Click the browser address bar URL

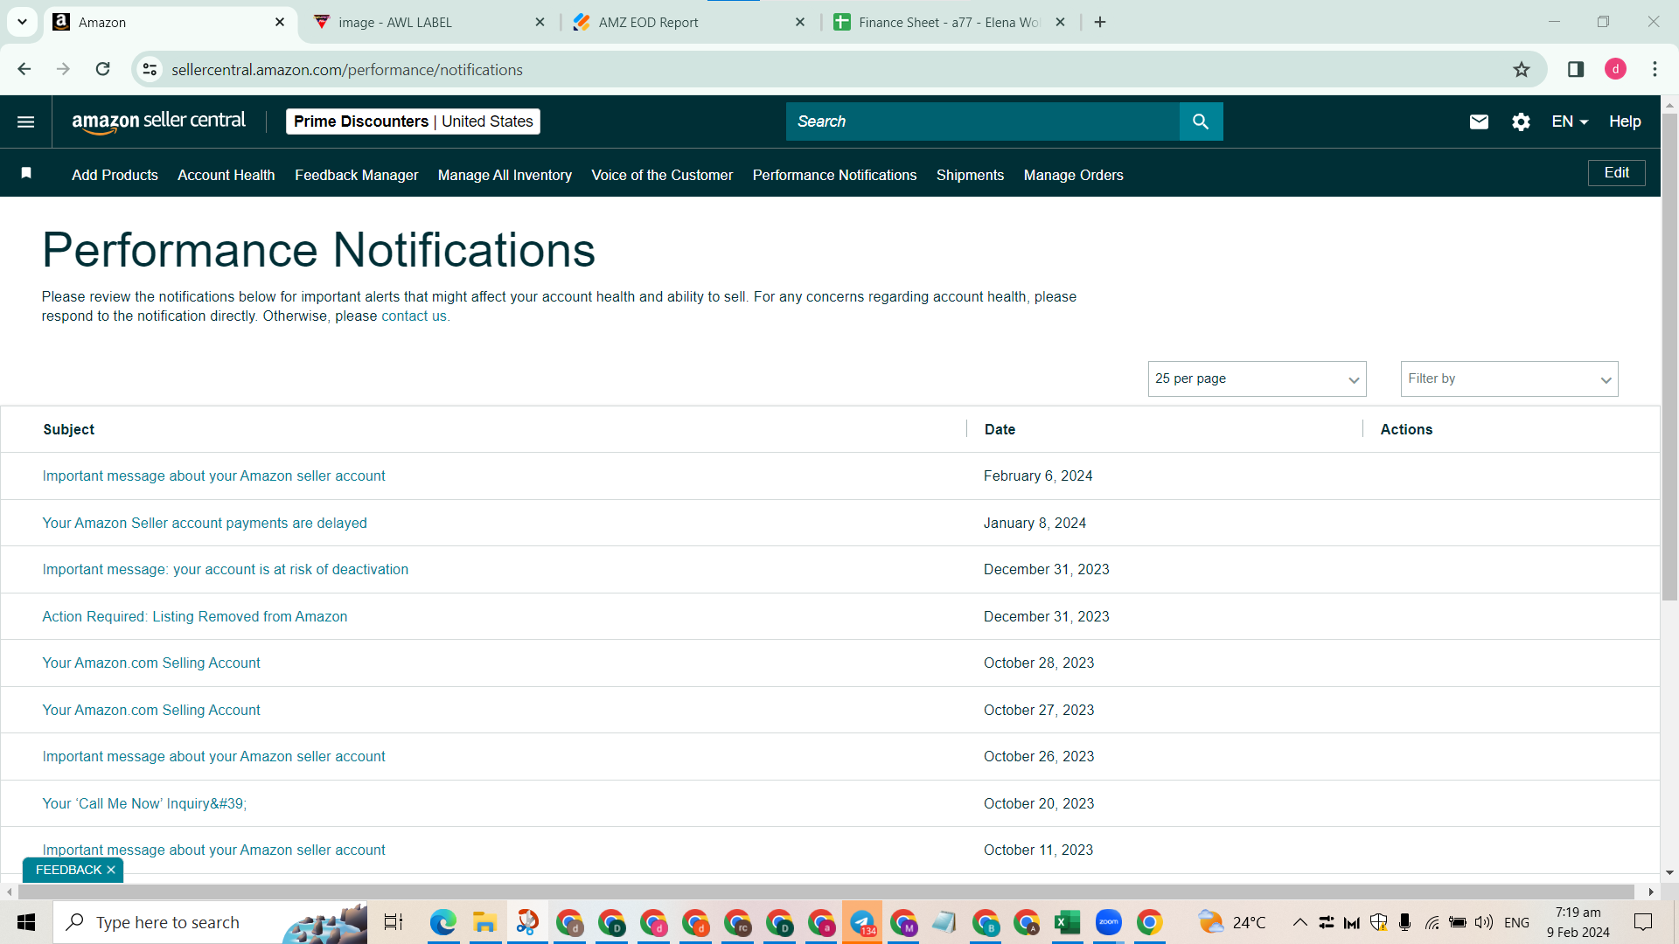(x=347, y=70)
